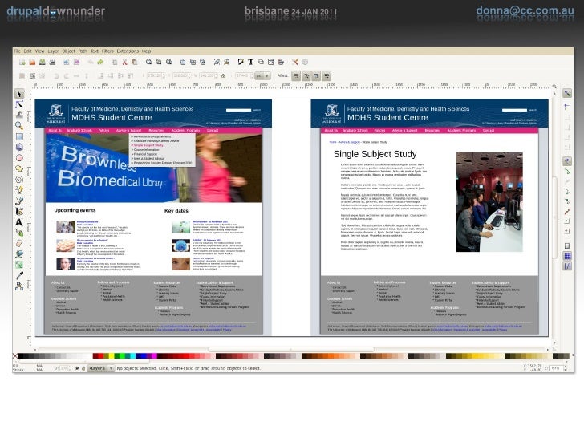Select the Ellipse tool
This screenshot has height=438, width=584.
19,158
